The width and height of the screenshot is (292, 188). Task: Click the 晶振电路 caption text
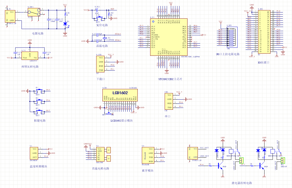(102, 46)
